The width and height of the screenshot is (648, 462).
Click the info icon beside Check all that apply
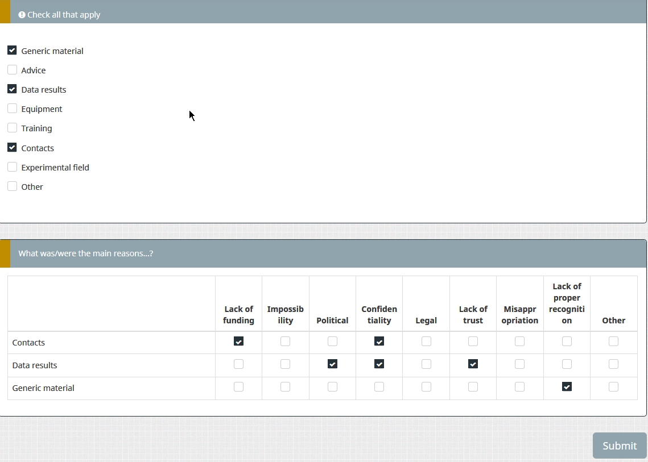[x=22, y=15]
